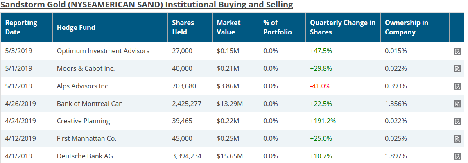Select Alps Advisors -41.0% change value

click(x=320, y=86)
